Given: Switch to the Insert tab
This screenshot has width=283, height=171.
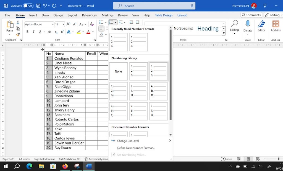Looking at the screenshot, I should (x=33, y=15).
